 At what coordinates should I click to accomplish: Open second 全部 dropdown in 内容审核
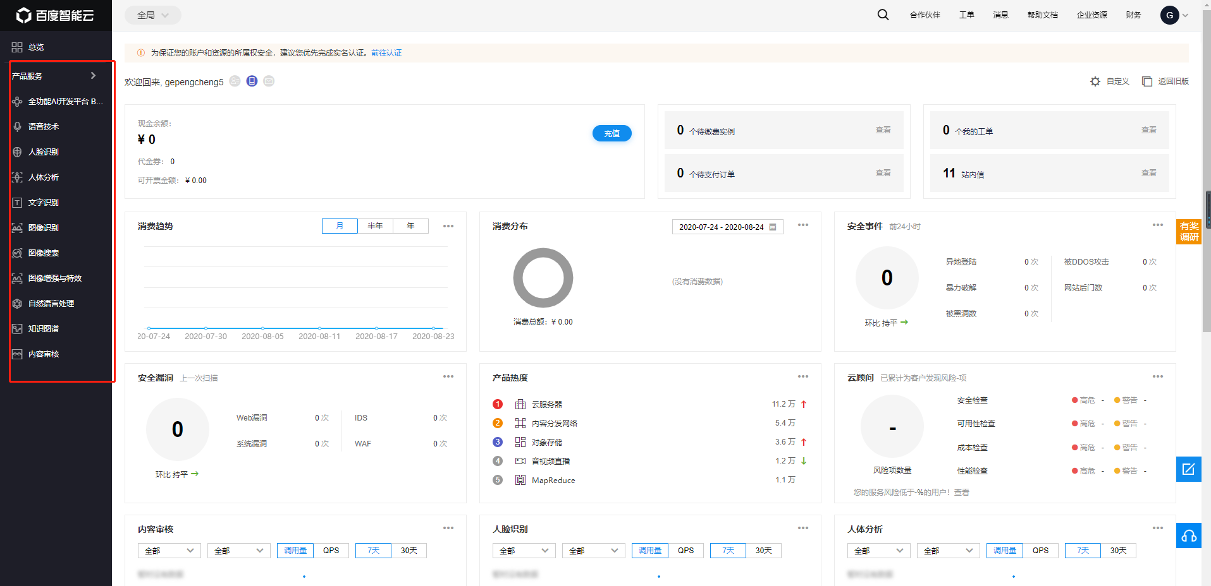click(239, 551)
